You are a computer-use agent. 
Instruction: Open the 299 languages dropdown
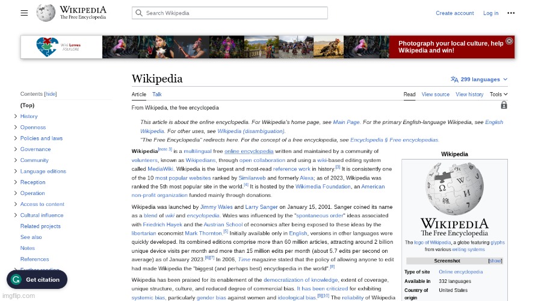pyautogui.click(x=479, y=79)
